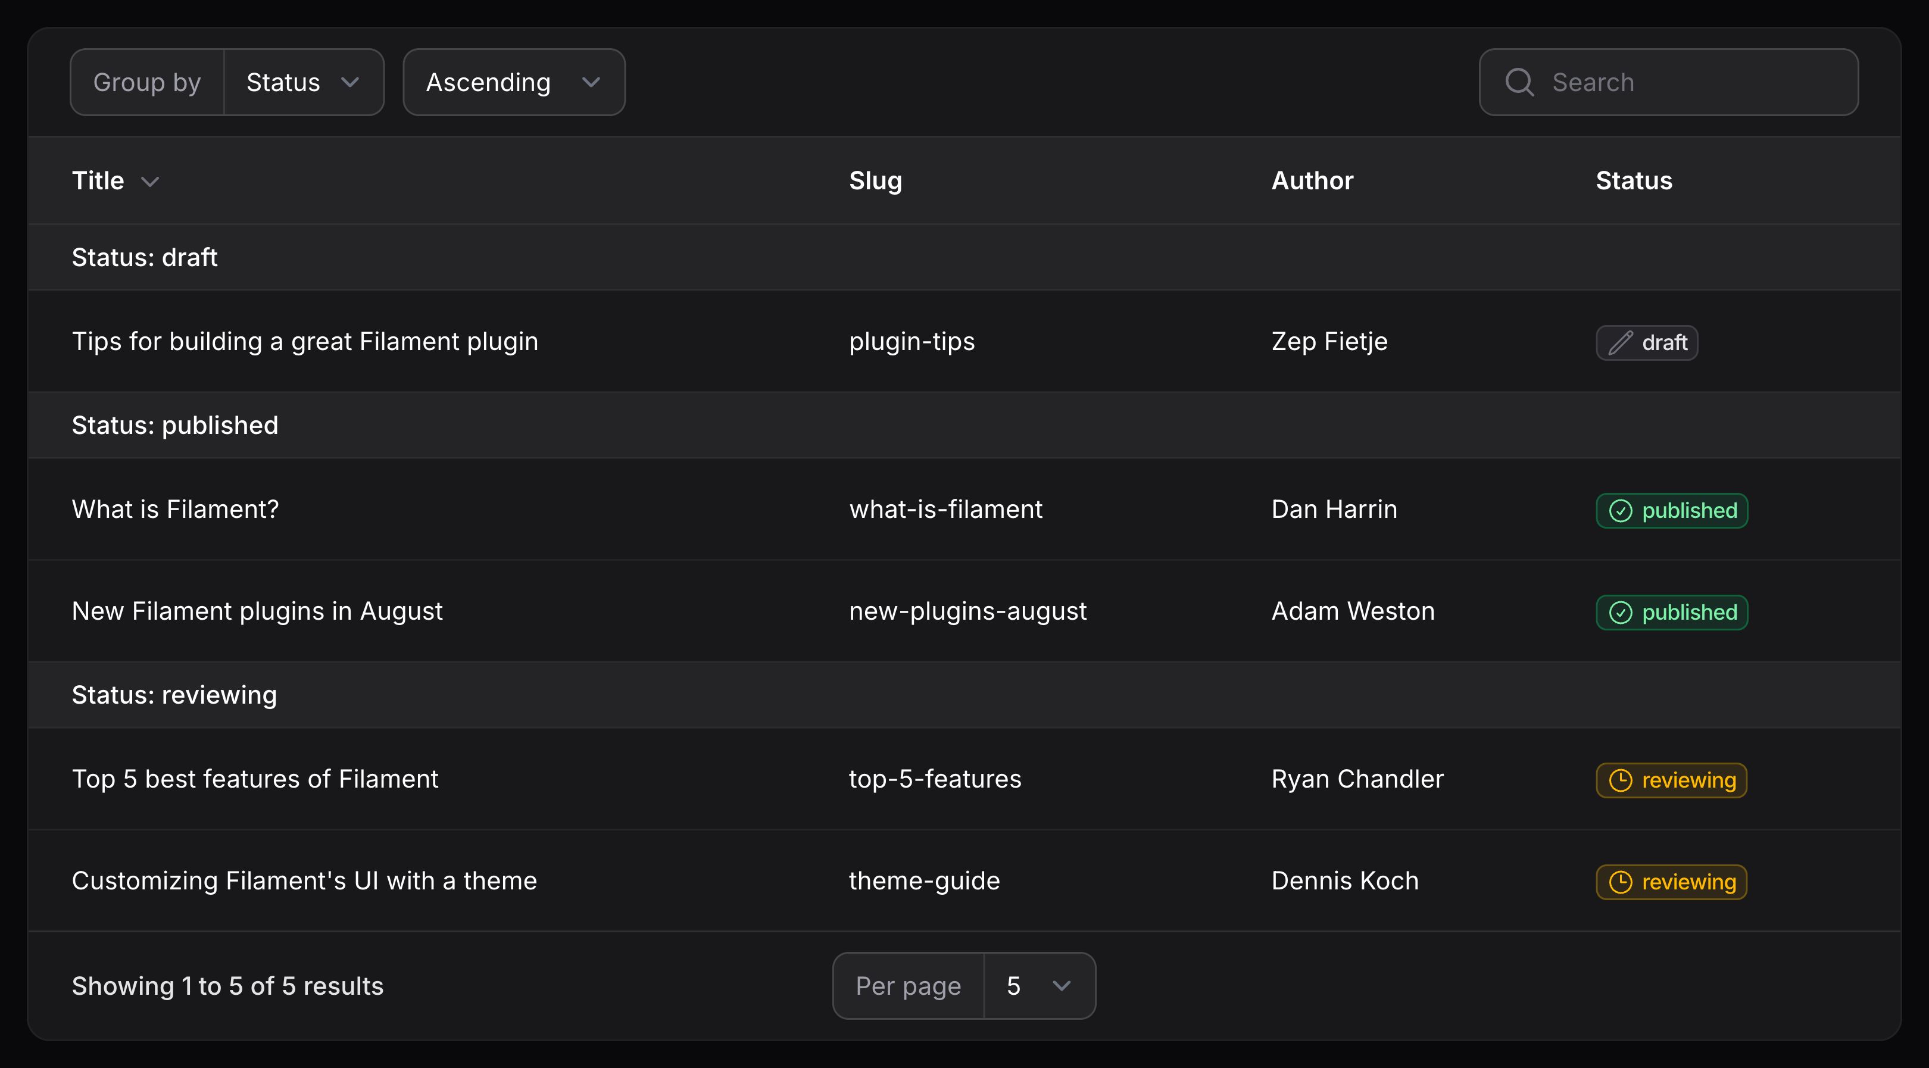Click the Status: draft group header
Image resolution: width=1929 pixels, height=1068 pixels.
point(964,258)
